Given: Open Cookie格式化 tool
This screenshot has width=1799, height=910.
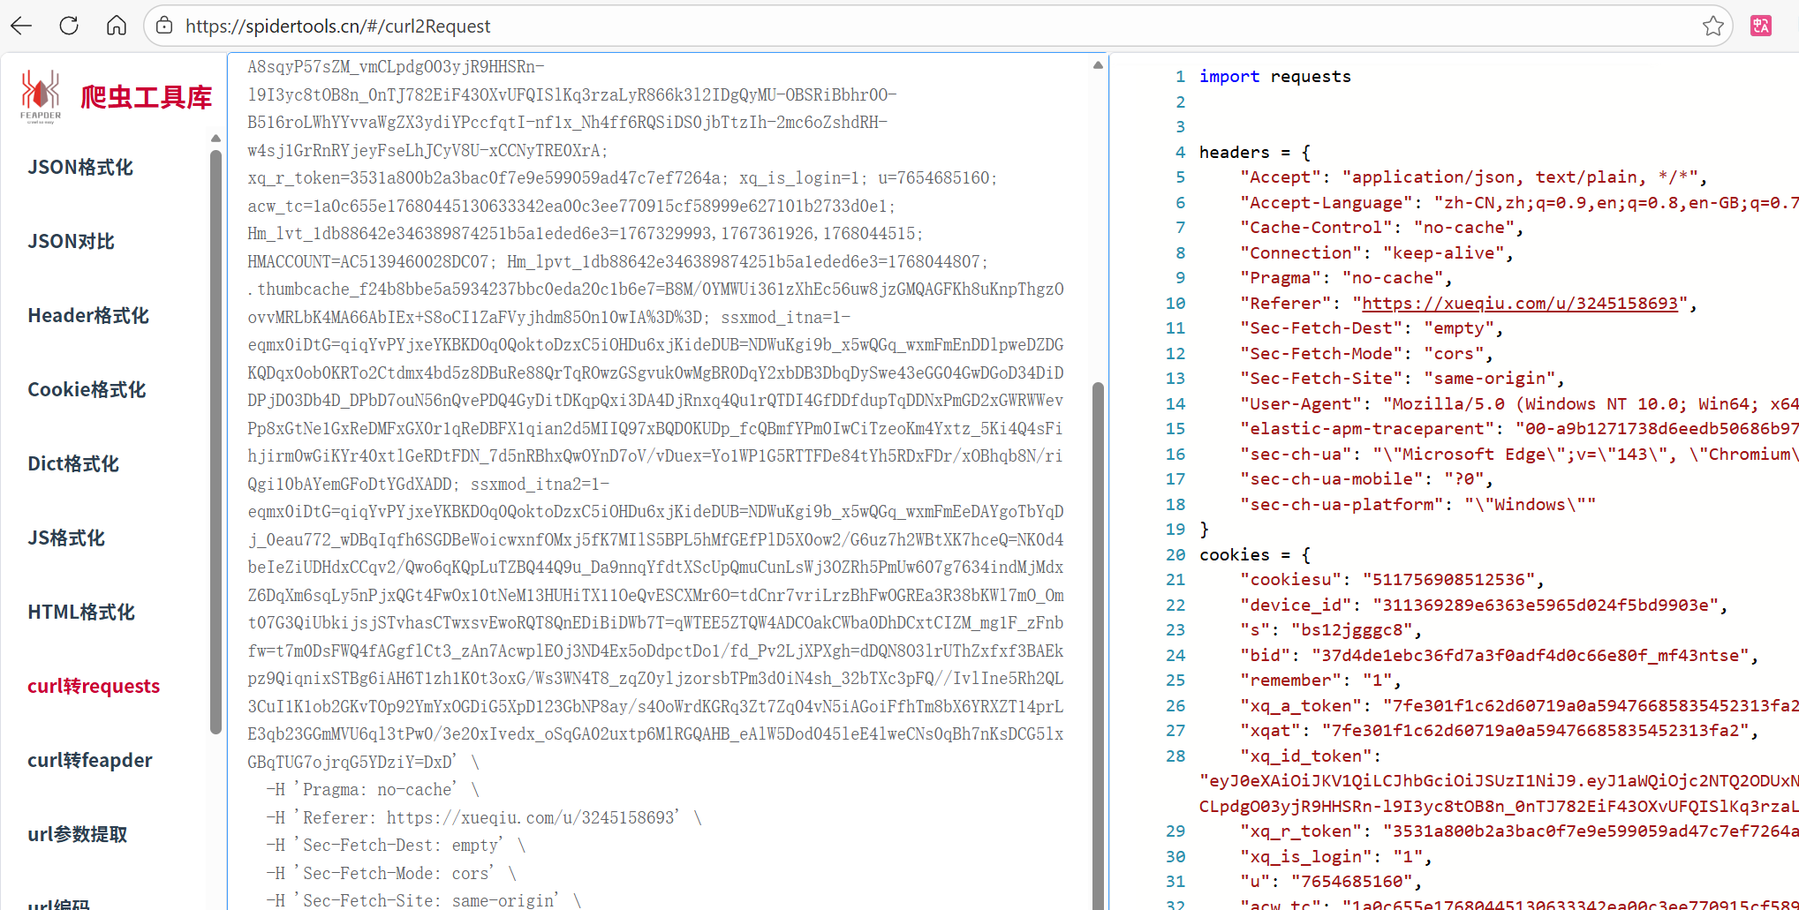Looking at the screenshot, I should pos(87,389).
